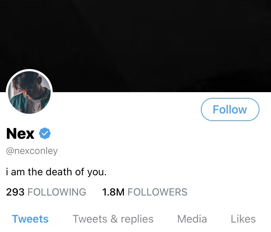Tap the white ring border of the avatar
This screenshot has height=232, width=271.
point(29,70)
